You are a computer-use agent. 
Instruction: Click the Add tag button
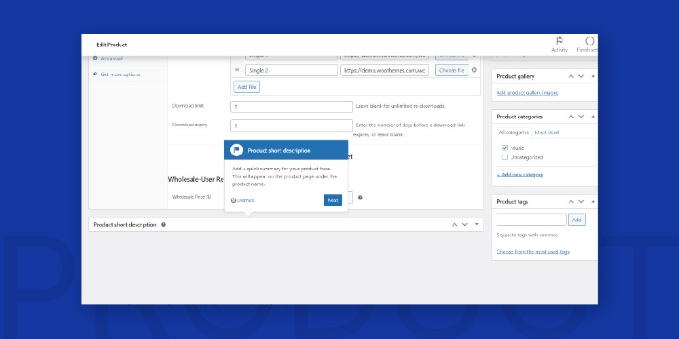click(576, 220)
